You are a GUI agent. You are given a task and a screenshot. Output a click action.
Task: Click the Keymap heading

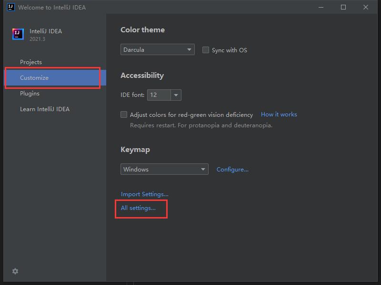coord(135,150)
